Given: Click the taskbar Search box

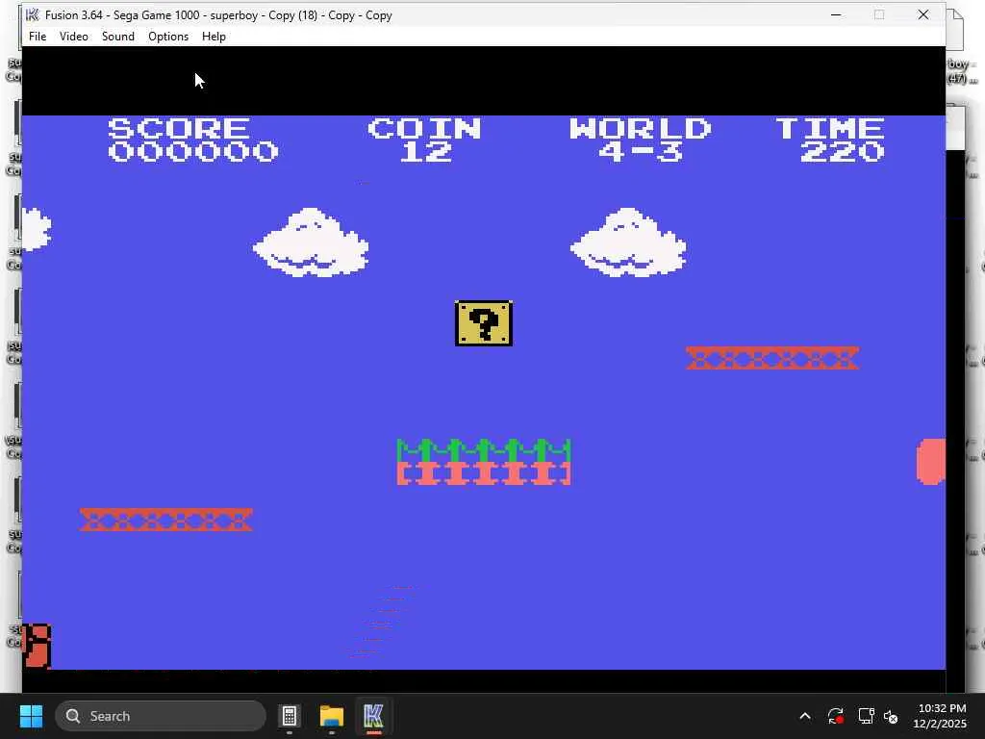Looking at the screenshot, I should coord(161,716).
